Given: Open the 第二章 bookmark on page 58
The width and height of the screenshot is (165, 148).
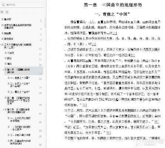Looking at the screenshot, I should point(18,101).
